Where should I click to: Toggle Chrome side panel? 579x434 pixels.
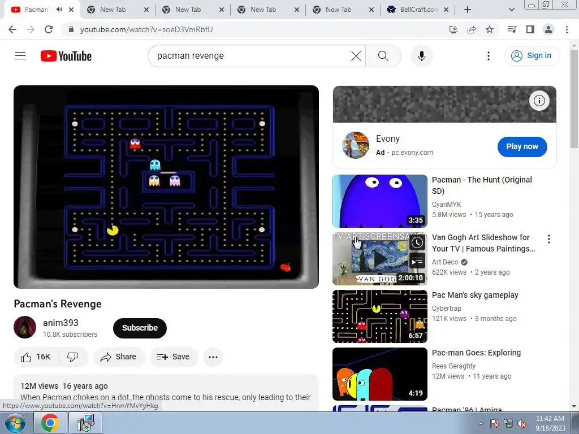530,29
